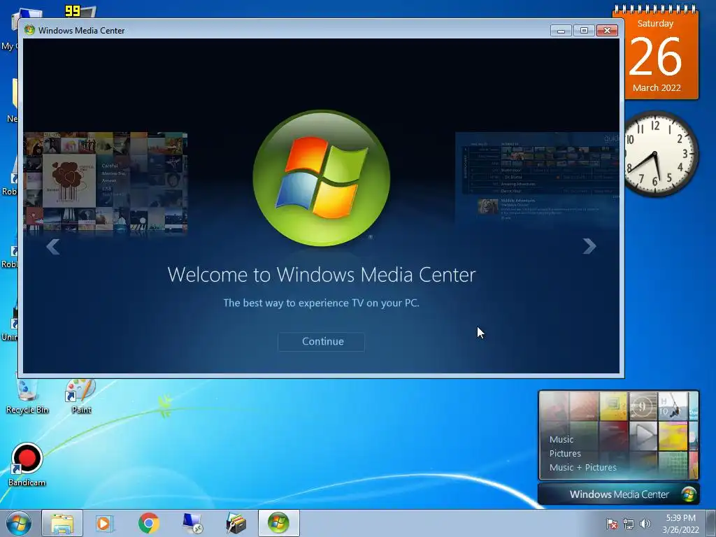The image size is (716, 537).
Task: Open Windows Explorer from the taskbar
Action: point(62,523)
